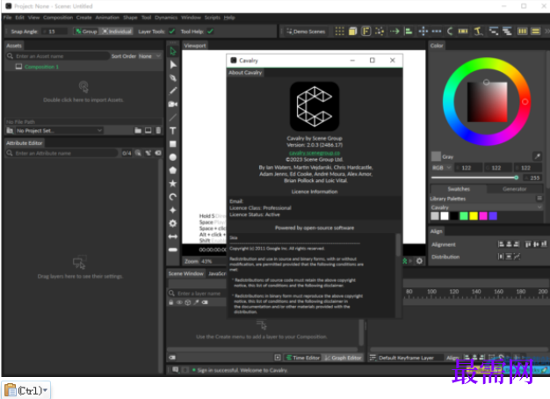
Task: Open the Animation menu
Action: coord(107,18)
